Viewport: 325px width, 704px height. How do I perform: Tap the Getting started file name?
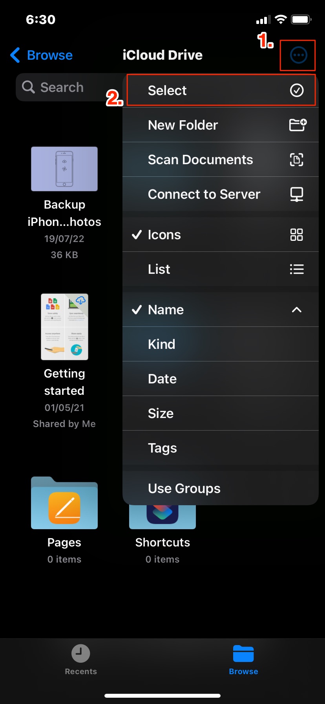64,382
